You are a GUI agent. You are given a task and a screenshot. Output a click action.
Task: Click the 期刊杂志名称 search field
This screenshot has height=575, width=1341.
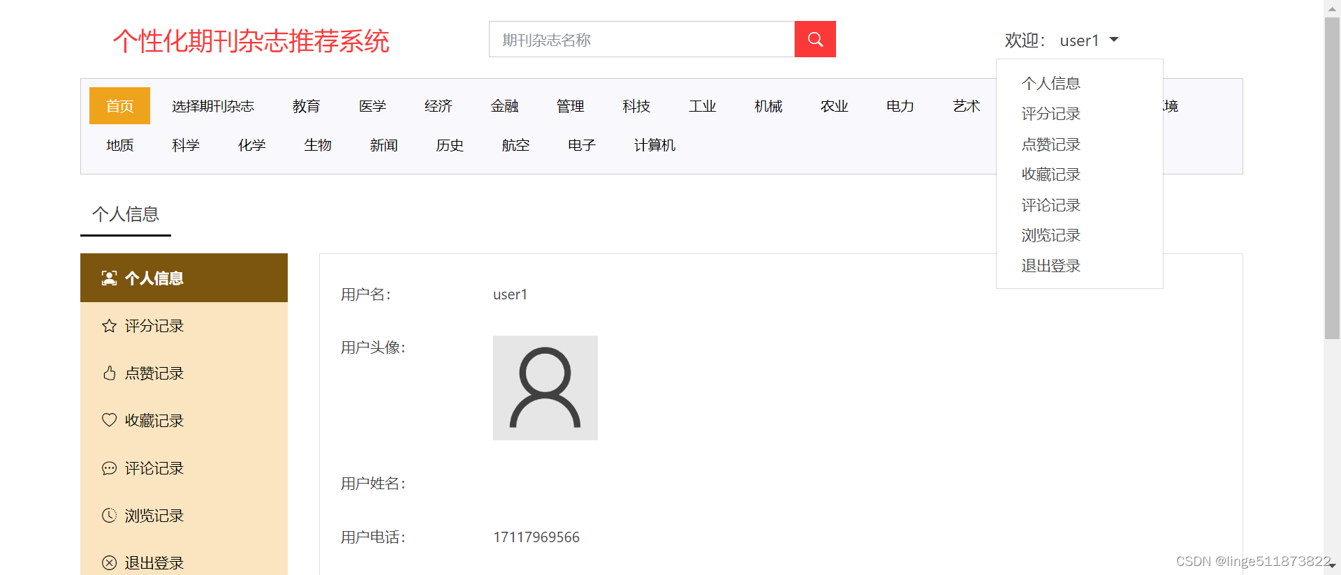[x=642, y=39]
